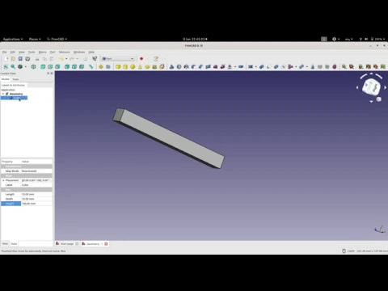Create a Part container yellow icon
This screenshot has height=291, width=388.
click(101, 66)
